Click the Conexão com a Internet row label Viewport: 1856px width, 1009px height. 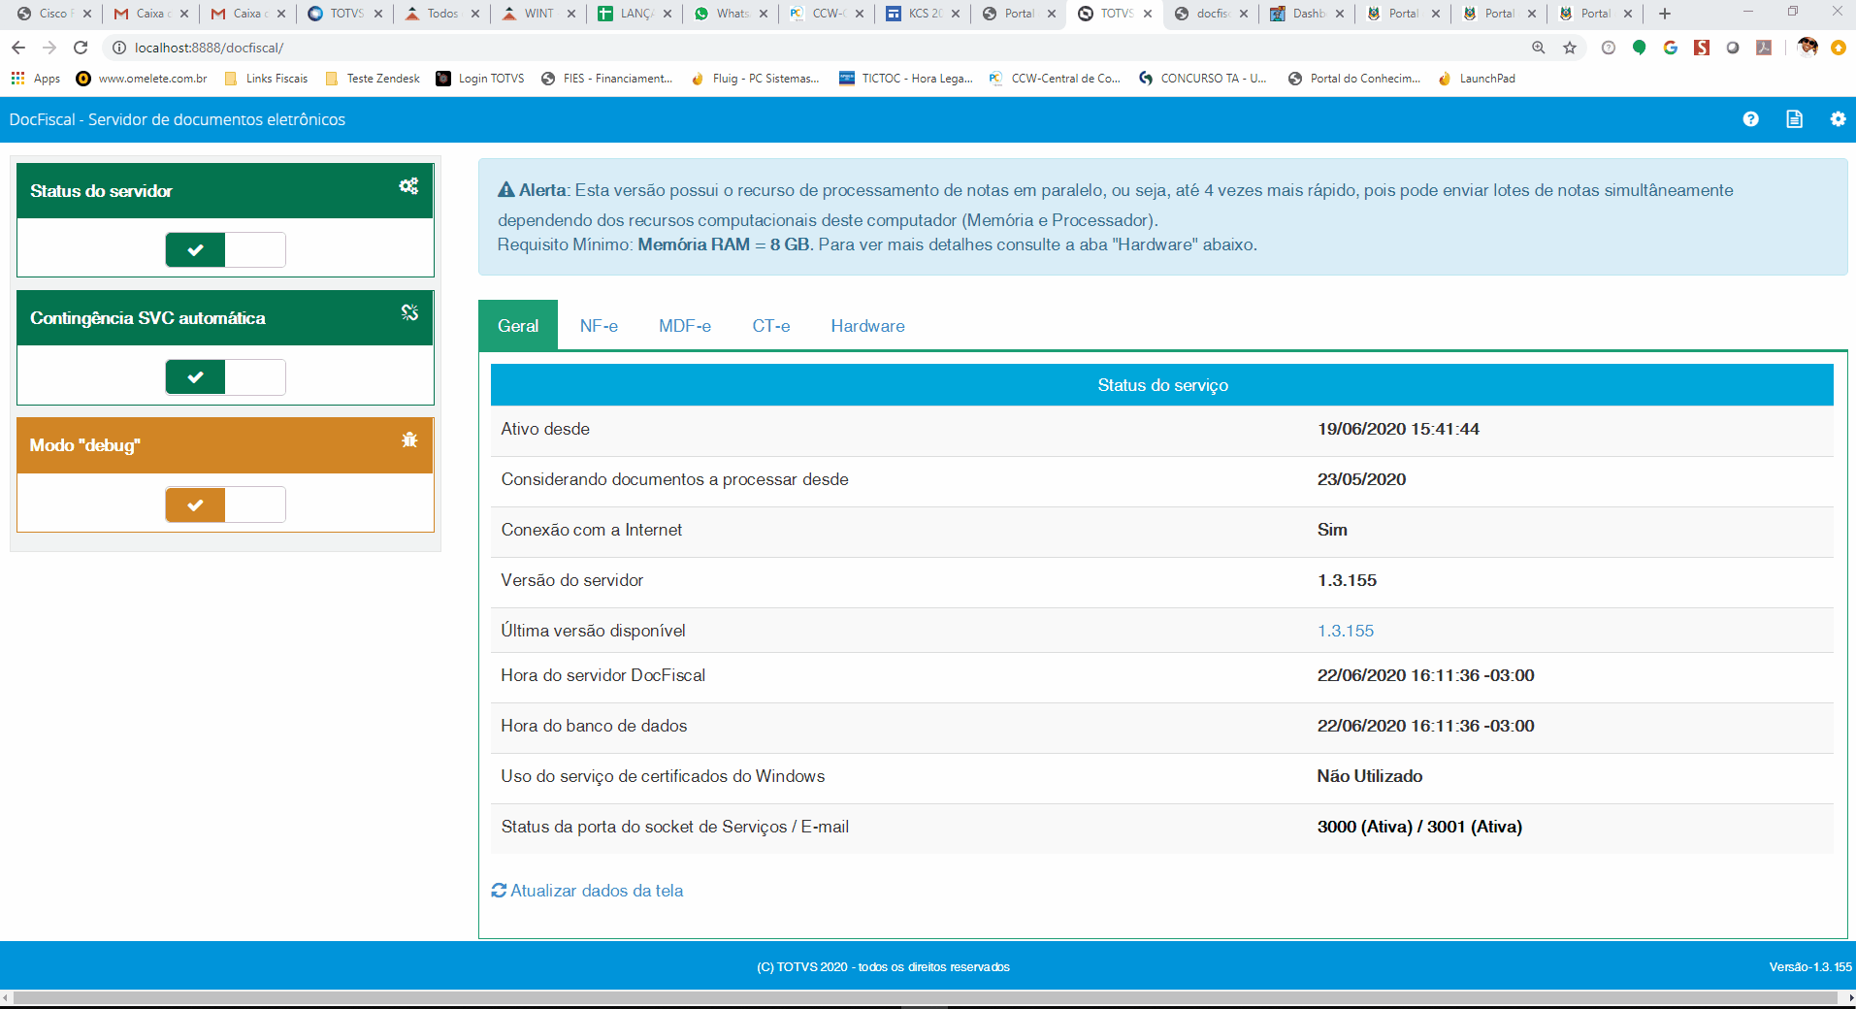click(x=592, y=530)
